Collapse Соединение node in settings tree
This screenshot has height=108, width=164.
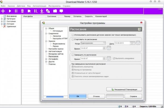[x=46, y=34]
